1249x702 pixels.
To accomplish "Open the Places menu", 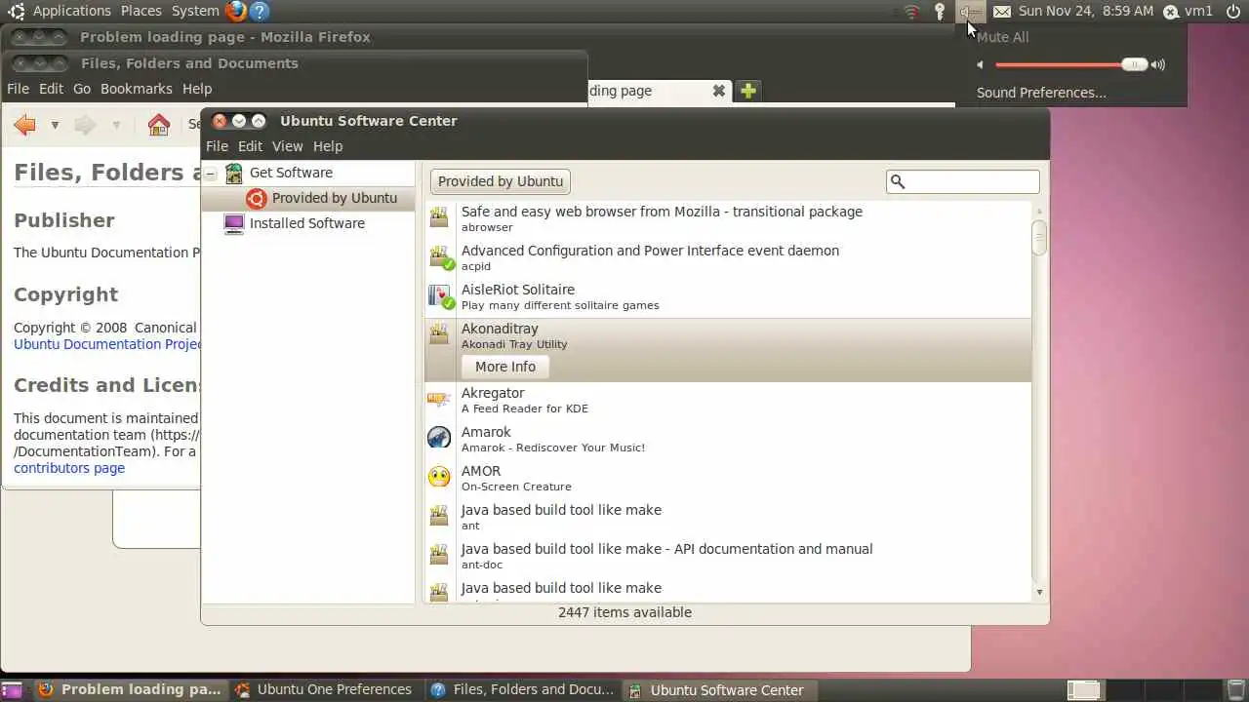I will [141, 11].
